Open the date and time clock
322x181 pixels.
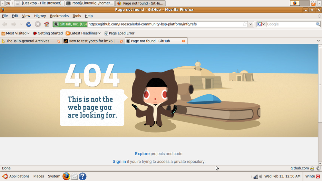(x=282, y=176)
